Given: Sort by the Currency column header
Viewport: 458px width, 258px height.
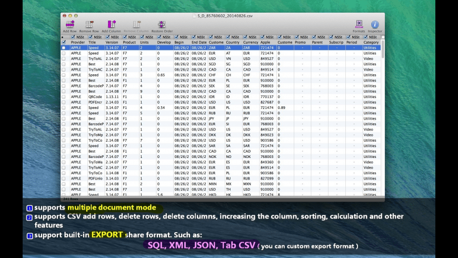Looking at the screenshot, I should [251, 42].
